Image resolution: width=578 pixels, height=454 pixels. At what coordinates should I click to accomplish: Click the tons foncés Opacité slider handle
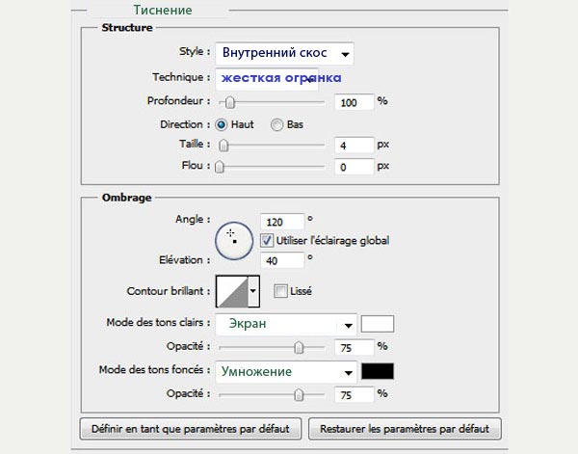(299, 395)
